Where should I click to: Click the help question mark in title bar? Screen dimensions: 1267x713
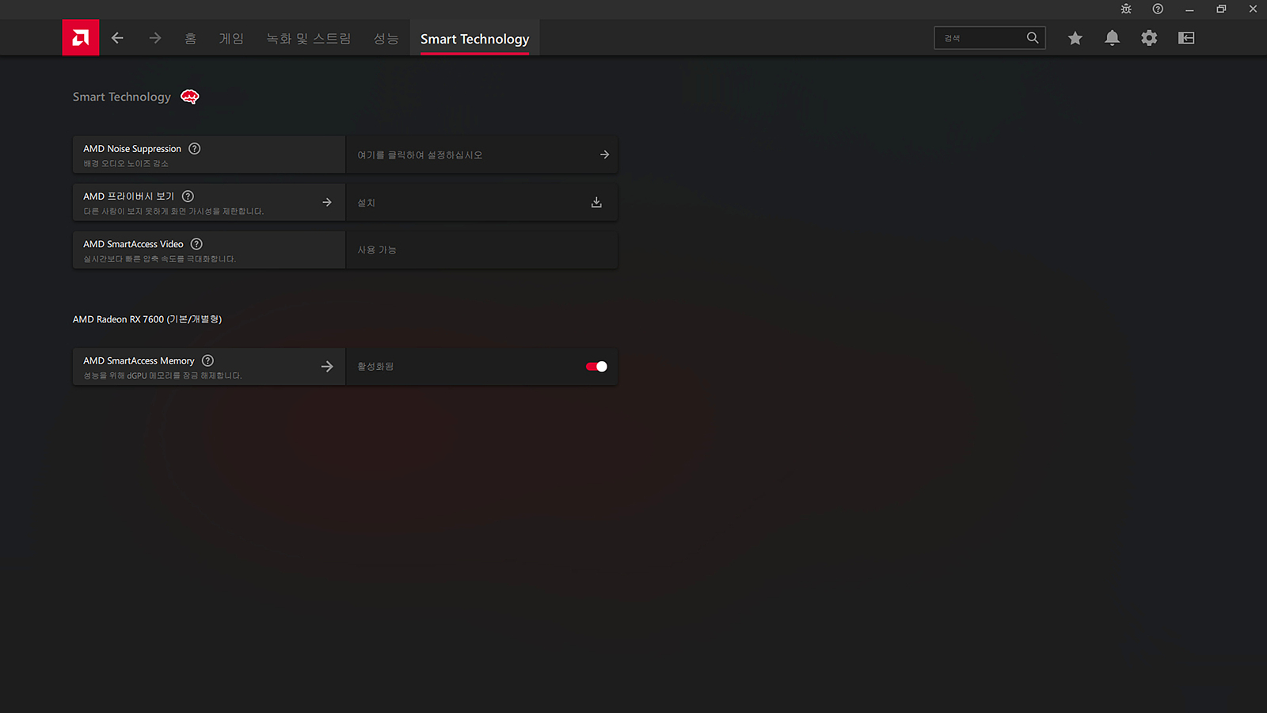(1158, 9)
